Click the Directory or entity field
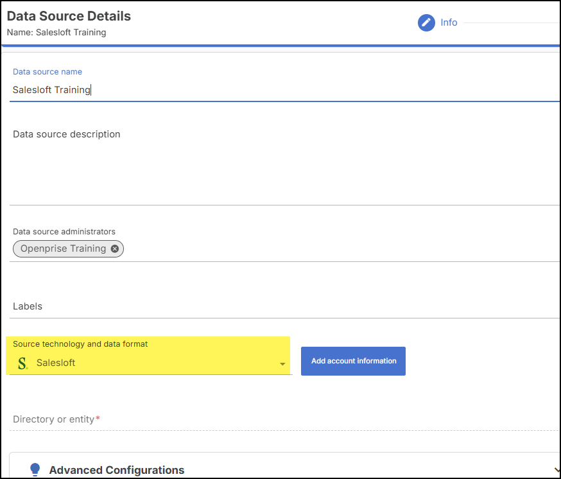The width and height of the screenshot is (561, 479). coord(285,419)
